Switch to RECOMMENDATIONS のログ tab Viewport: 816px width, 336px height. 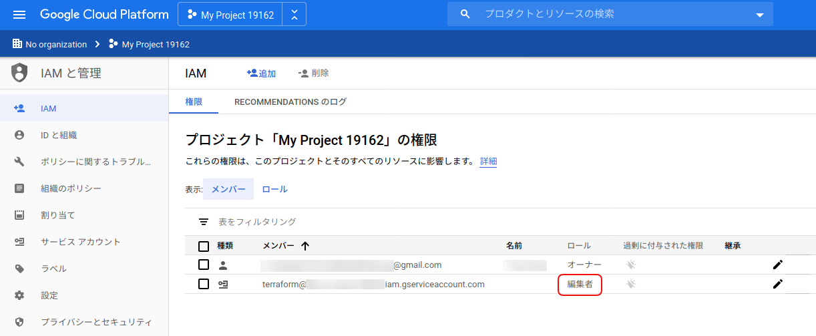(x=290, y=102)
